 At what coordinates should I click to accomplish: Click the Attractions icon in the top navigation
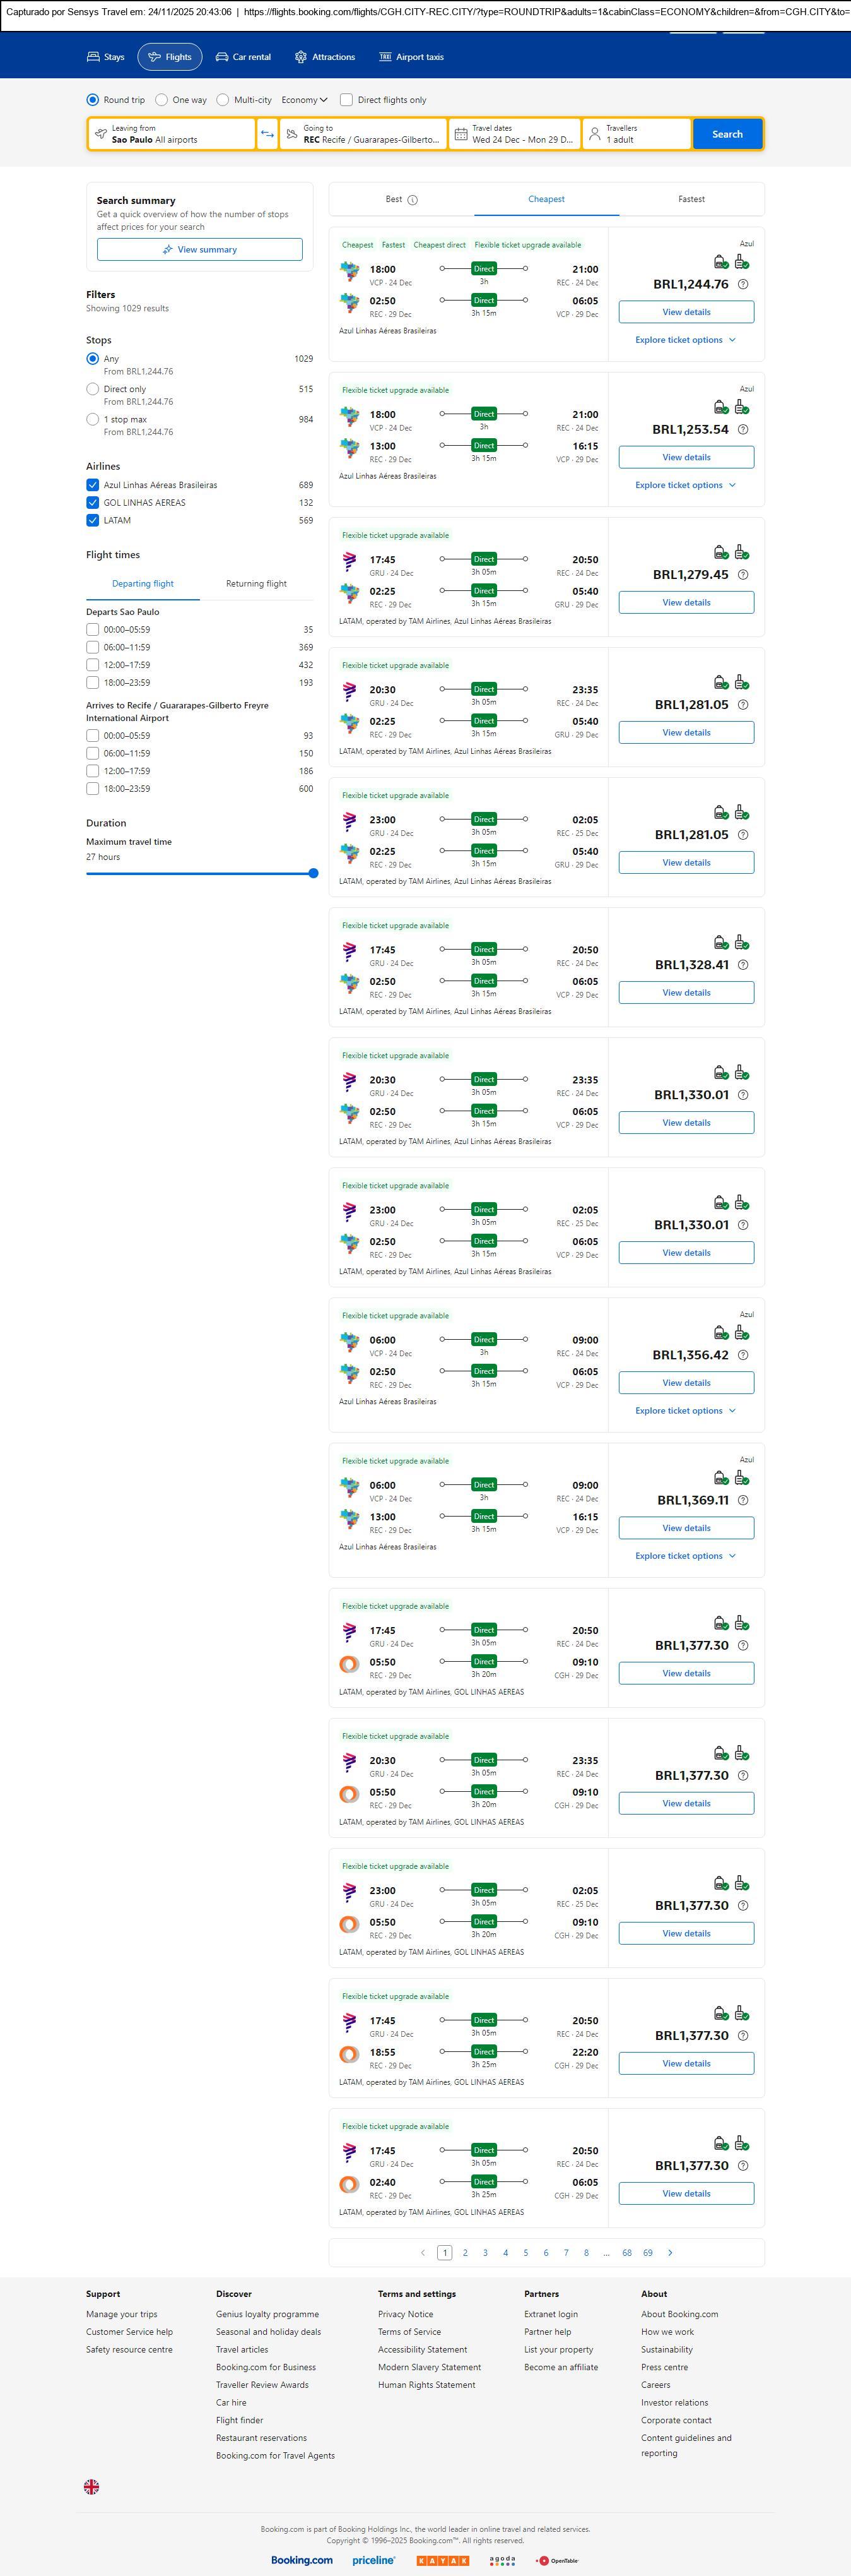coord(301,57)
